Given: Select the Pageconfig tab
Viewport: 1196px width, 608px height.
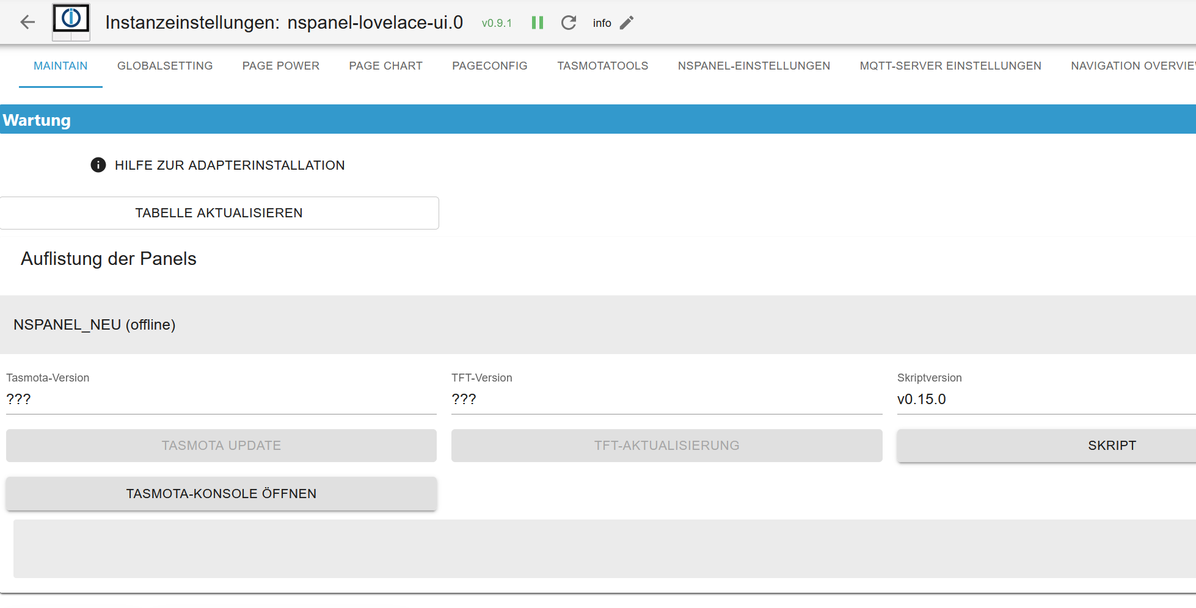Looking at the screenshot, I should (490, 66).
